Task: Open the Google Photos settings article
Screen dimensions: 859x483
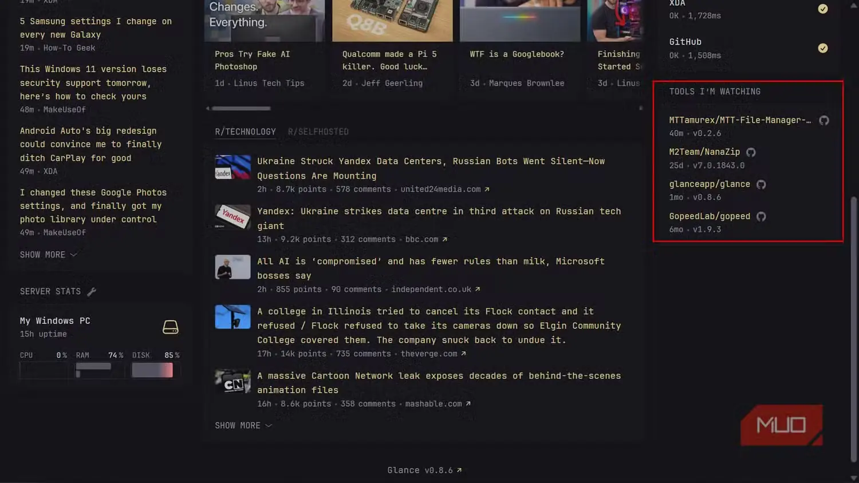Action: [x=93, y=206]
